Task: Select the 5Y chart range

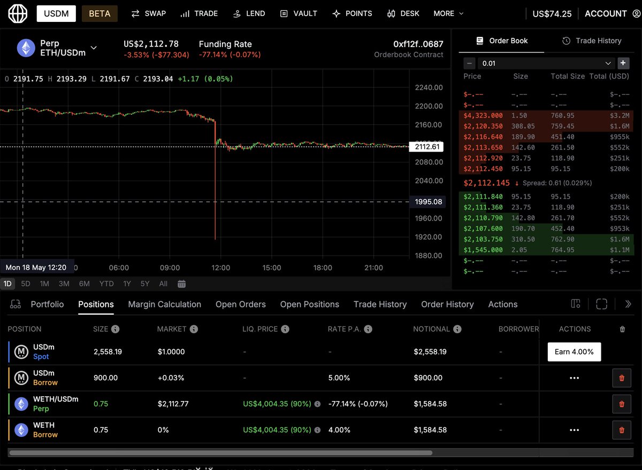Action: coord(145,284)
